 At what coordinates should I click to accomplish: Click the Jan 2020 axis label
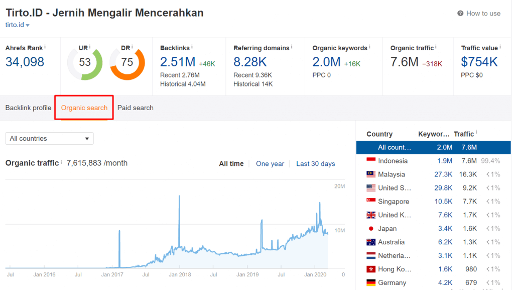315,274
